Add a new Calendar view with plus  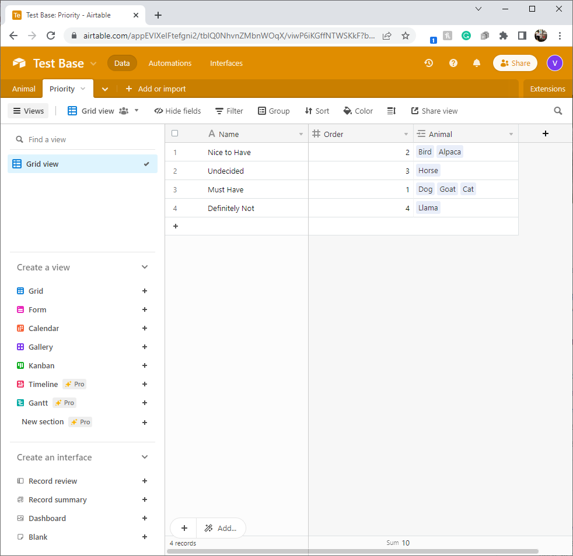(x=145, y=328)
